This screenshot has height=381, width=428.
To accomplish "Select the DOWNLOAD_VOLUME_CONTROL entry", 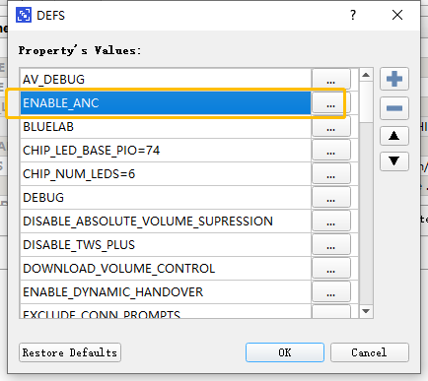I will click(x=166, y=269).
